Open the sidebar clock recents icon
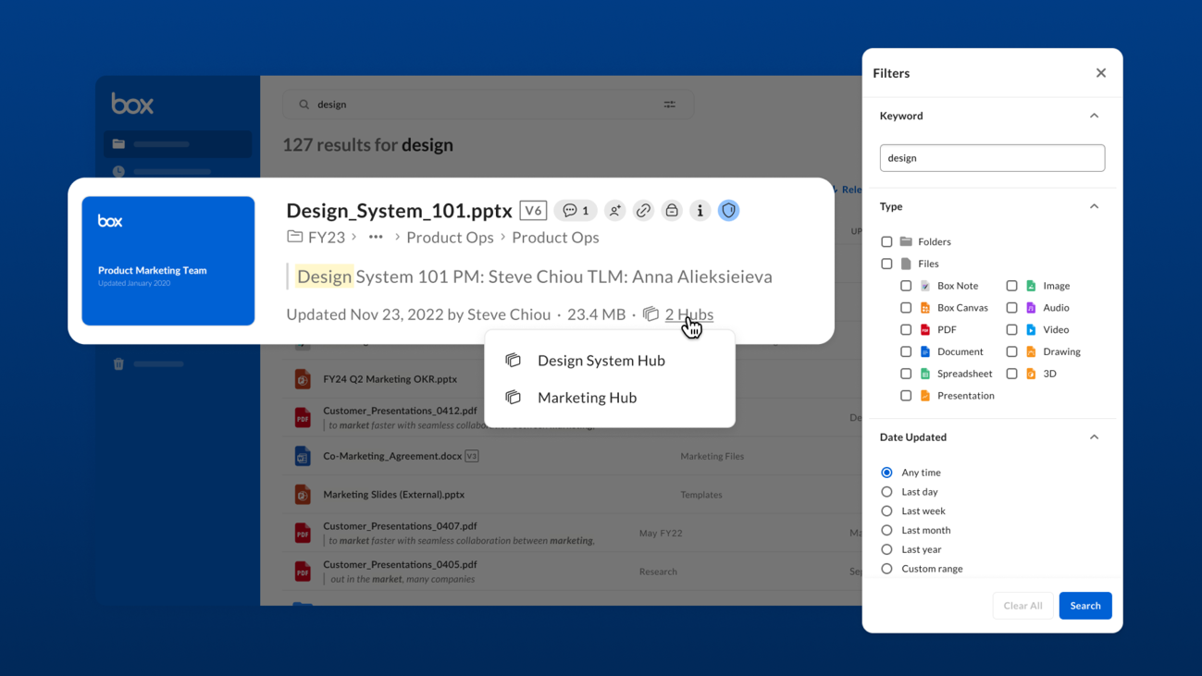Screen dimensions: 1202x676 point(118,171)
